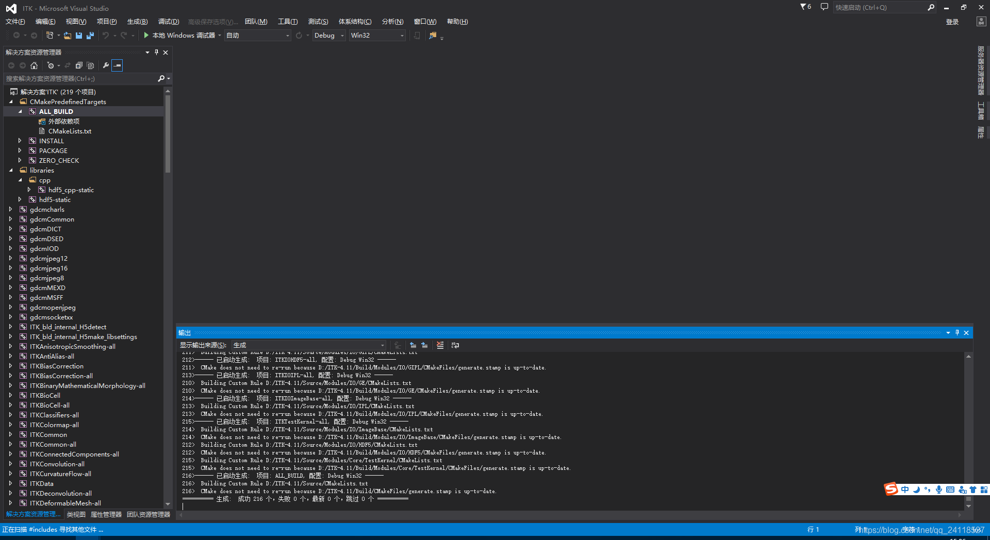Pin the Solution Explorer panel
This screenshot has height=540, width=990.
(x=157, y=52)
